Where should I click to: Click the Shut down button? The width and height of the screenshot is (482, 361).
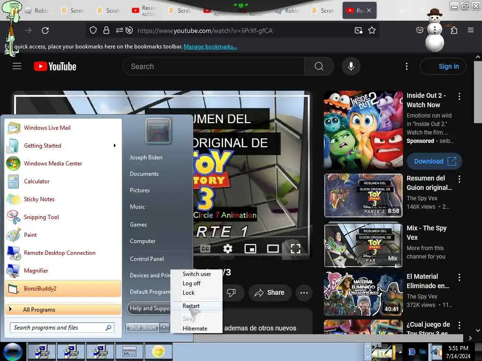click(142, 328)
